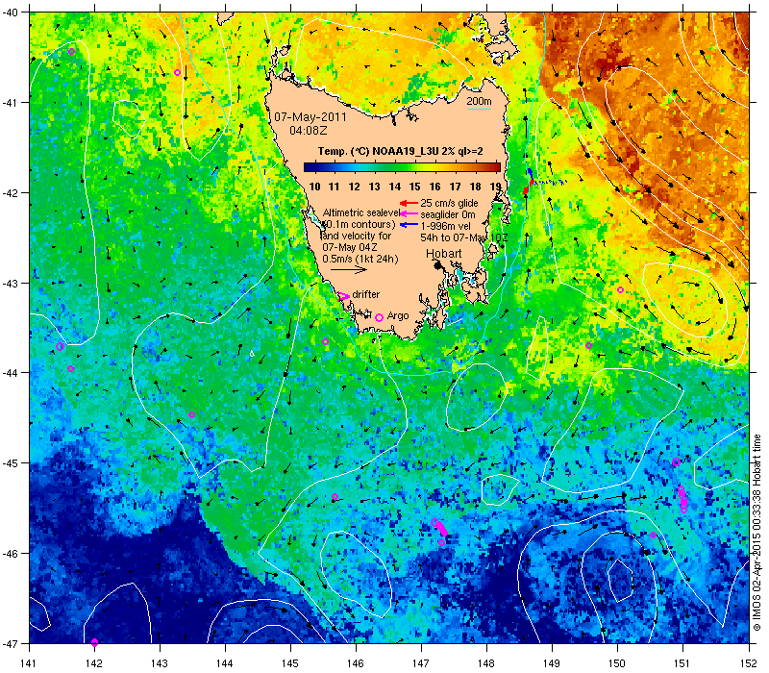769x673 pixels.
Task: Click the time text 04:08Z
Action: (308, 131)
